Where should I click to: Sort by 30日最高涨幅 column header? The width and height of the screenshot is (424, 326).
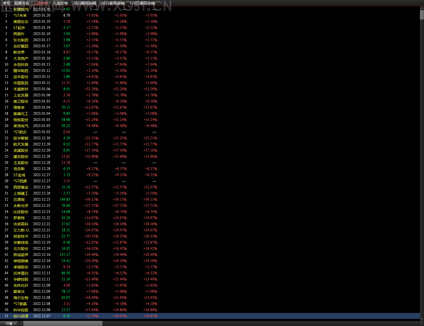point(84,3)
